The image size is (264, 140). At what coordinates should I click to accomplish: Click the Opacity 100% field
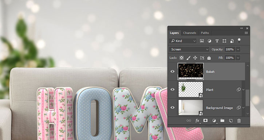tap(230, 50)
